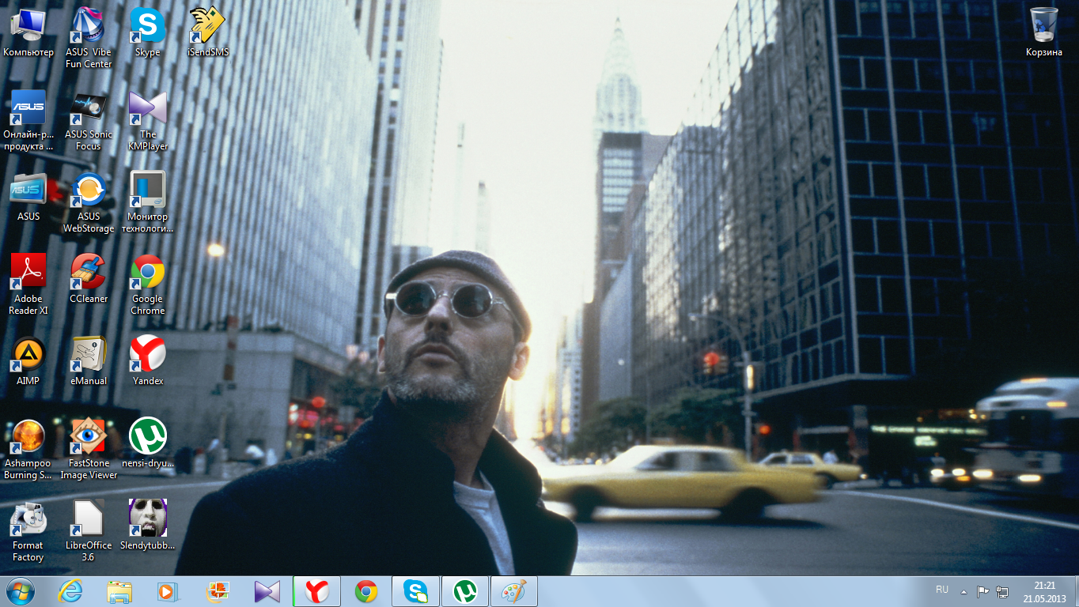Click the desktop shortcut labeled only ASUS
1079x607 pixels.
coord(28,197)
